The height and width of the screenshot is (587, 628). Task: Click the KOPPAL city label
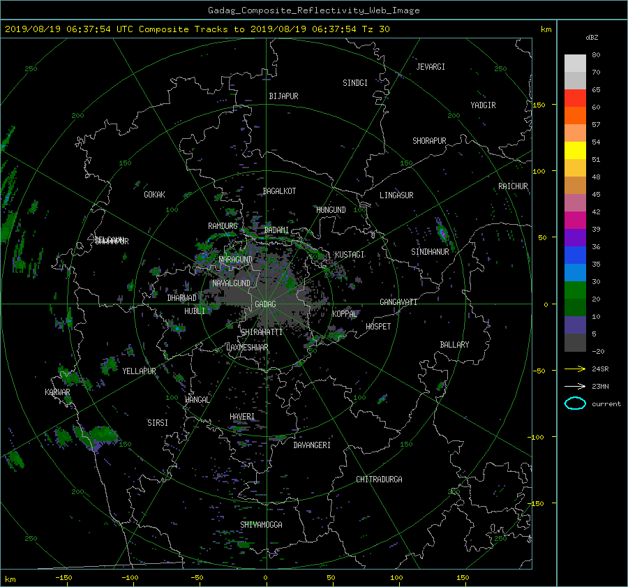[345, 313]
